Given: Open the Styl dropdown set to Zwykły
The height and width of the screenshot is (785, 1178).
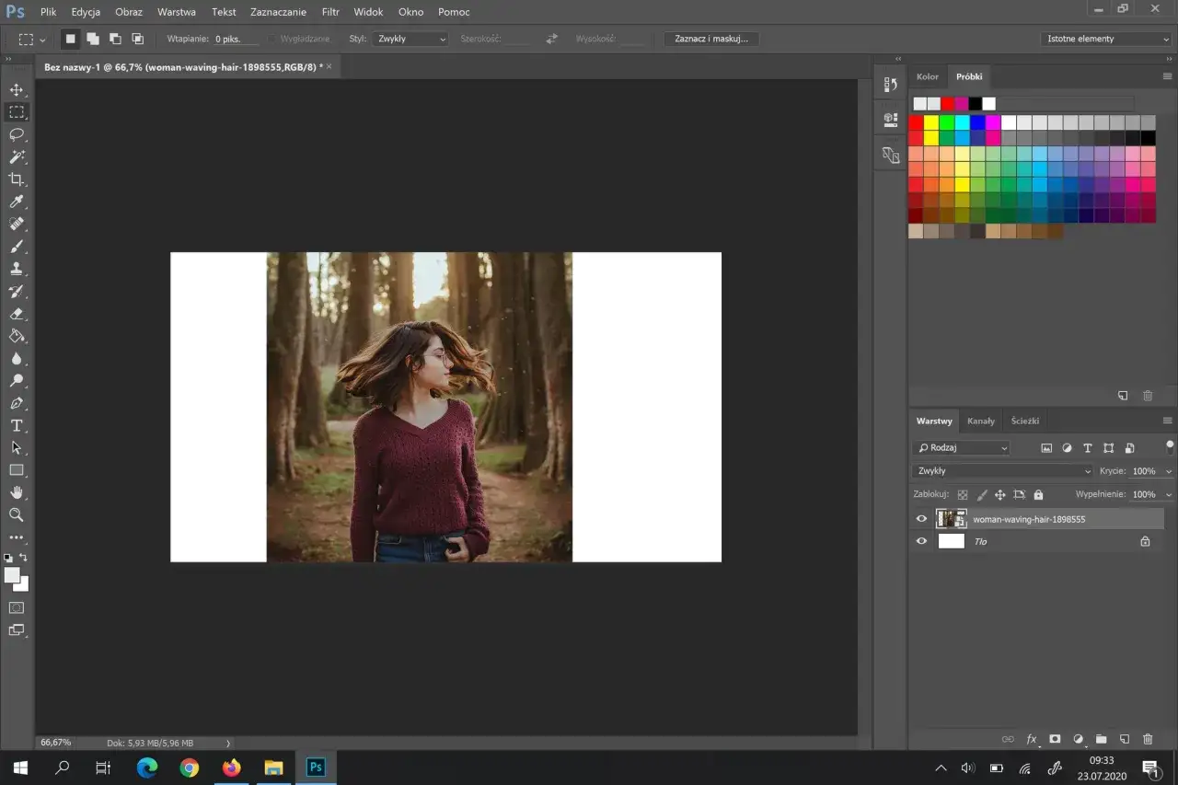Looking at the screenshot, I should pyautogui.click(x=410, y=39).
